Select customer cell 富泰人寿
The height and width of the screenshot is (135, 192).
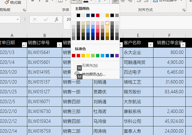(138, 131)
